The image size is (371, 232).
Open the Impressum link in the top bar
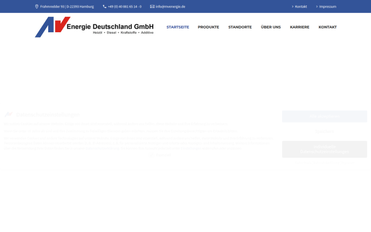click(328, 7)
